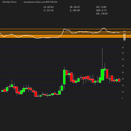
Task: Click the last red candle at the chart's right end
Action: [x=119, y=80]
